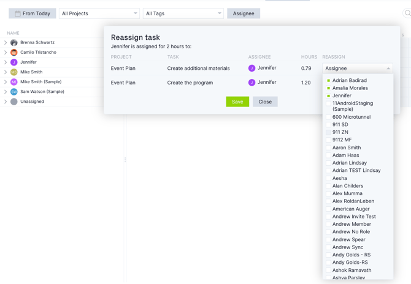Click the Assignee filter button
This screenshot has width=411, height=284.
(x=244, y=13)
